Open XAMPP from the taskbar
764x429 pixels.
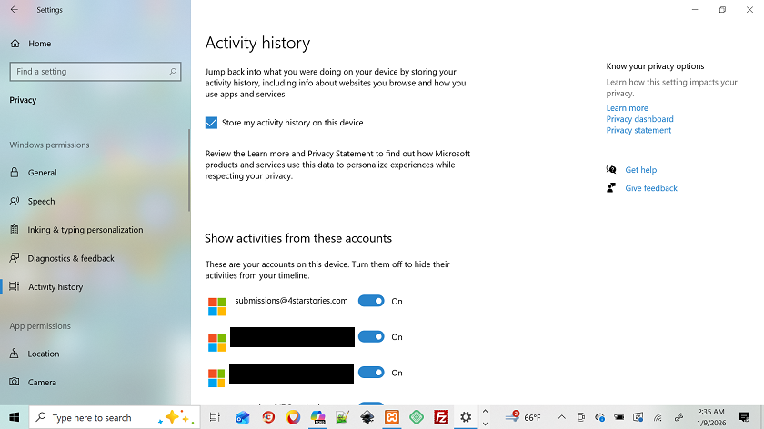[391, 417]
